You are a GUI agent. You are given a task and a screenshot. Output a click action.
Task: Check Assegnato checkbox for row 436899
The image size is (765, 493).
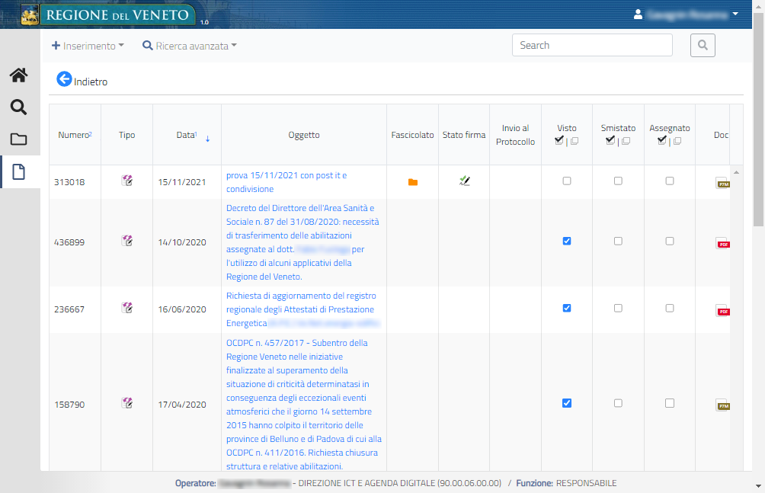[x=670, y=241]
